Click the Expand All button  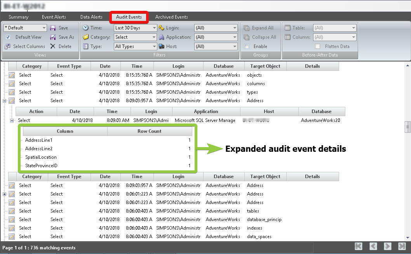pos(258,28)
